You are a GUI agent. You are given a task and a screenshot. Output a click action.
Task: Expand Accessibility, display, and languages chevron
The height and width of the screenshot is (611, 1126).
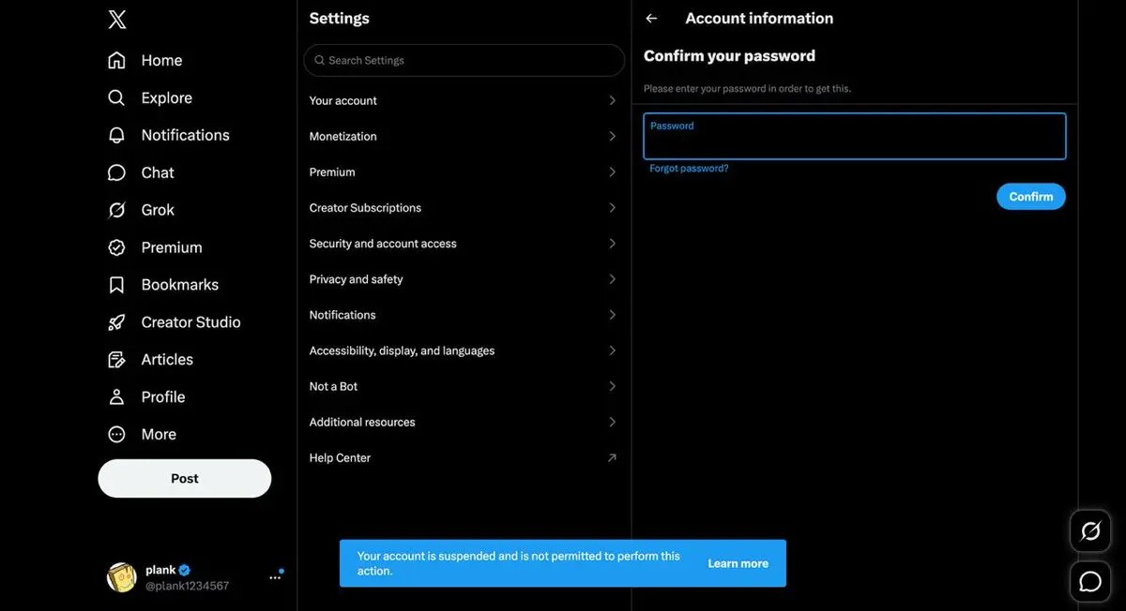(x=612, y=350)
